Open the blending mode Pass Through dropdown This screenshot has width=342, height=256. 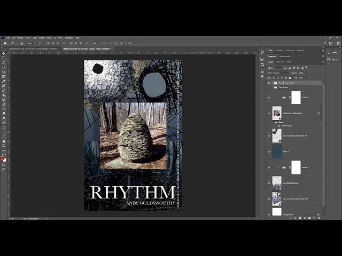click(x=278, y=73)
